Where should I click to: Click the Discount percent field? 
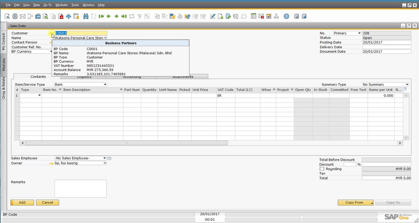tap(350, 164)
